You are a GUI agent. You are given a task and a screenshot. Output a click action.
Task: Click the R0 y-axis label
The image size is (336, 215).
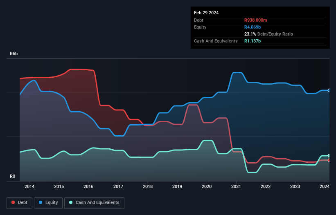(12, 176)
